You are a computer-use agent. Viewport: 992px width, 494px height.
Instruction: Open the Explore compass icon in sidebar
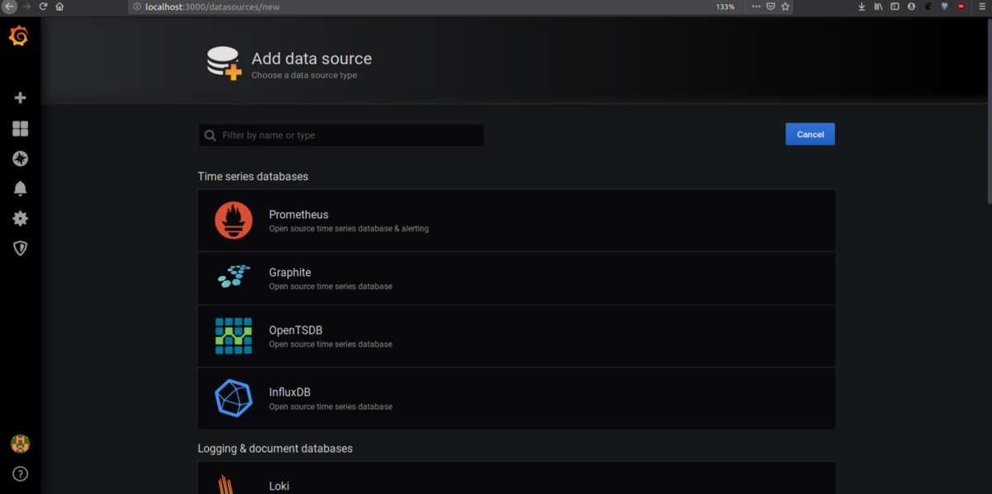[21, 159]
